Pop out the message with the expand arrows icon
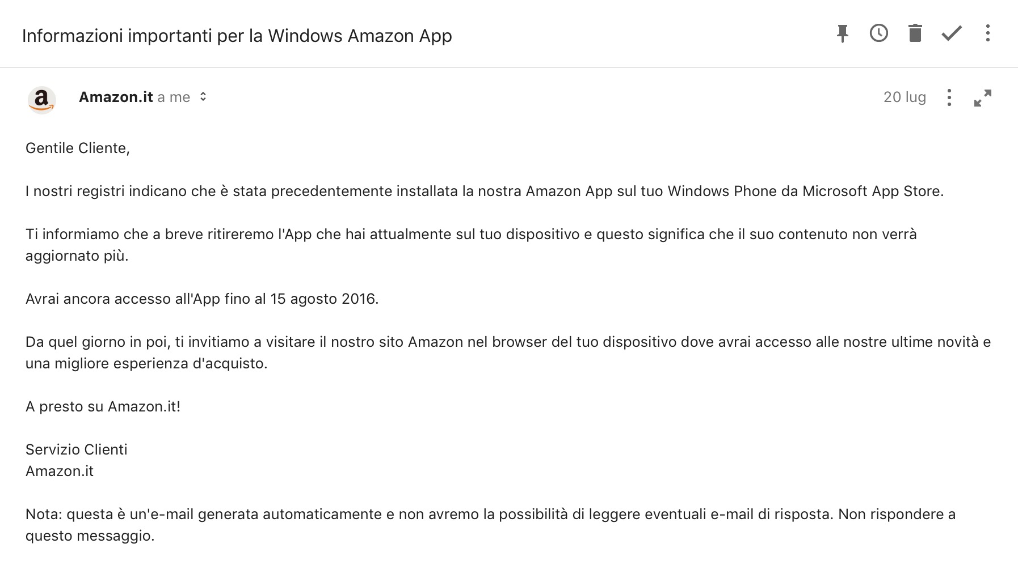This screenshot has width=1018, height=569. click(x=982, y=97)
